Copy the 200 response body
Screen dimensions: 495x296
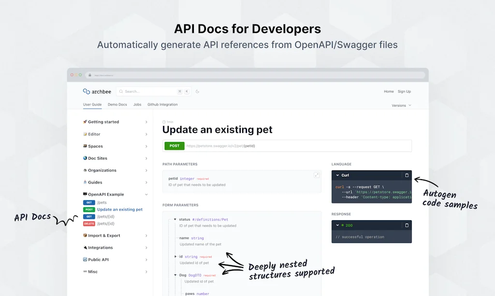[407, 225]
